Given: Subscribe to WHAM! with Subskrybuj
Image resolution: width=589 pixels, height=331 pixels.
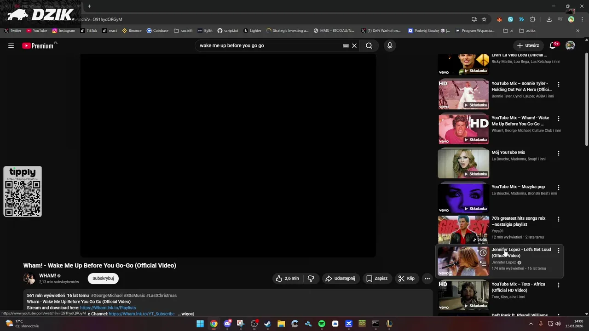Looking at the screenshot, I should [103, 278].
